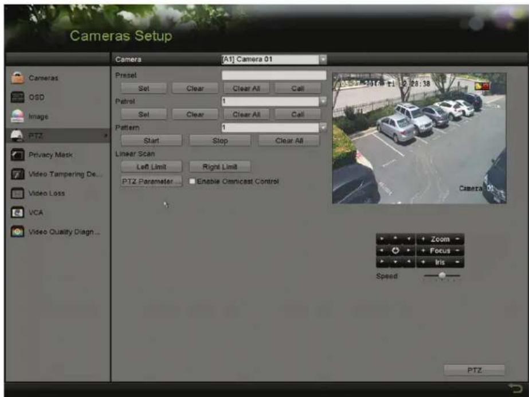The image size is (529, 397).
Task: Move camera diagonally down-right
Action: pyautogui.click(x=409, y=262)
